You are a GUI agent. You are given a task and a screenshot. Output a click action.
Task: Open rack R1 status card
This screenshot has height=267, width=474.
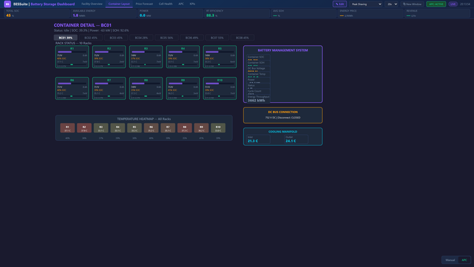72,57
